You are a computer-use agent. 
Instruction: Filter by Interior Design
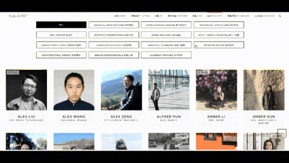(219, 45)
